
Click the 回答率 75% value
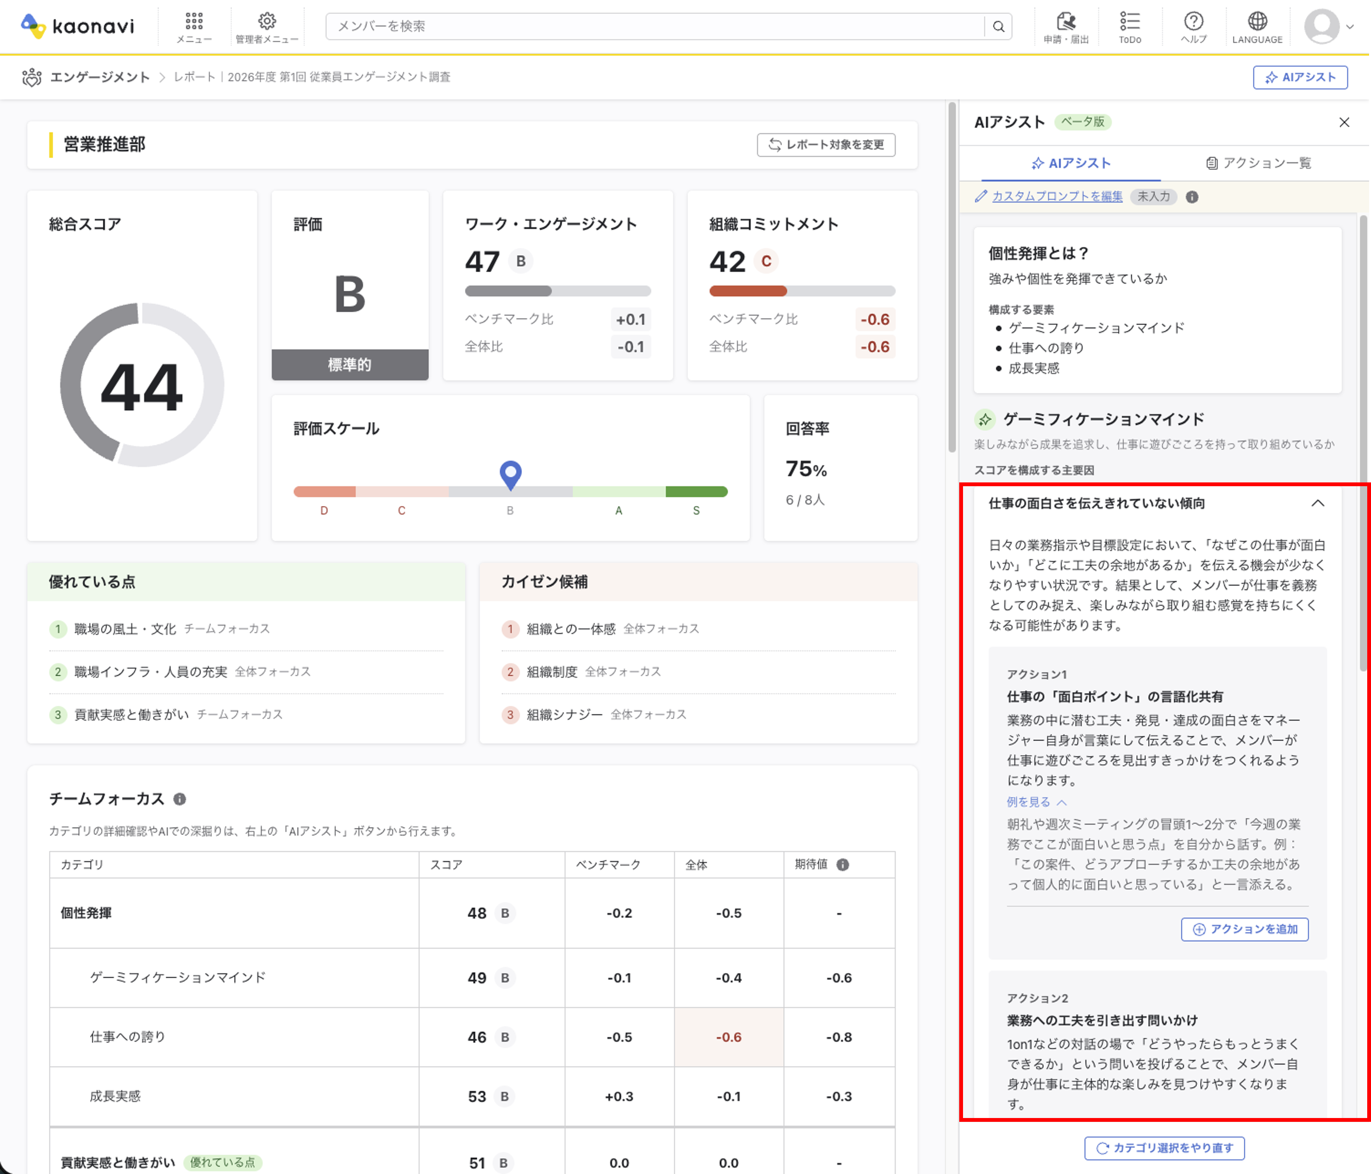click(x=806, y=469)
